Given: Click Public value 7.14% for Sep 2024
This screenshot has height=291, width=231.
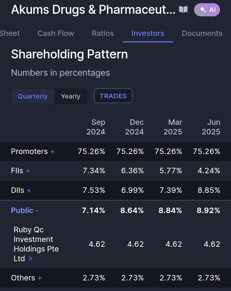Looking at the screenshot, I should [93, 210].
